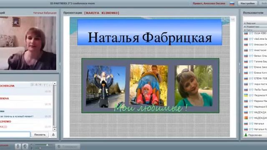The height and width of the screenshot is (150, 267).
Task: Click the rightmost icon at presentation top corner
Action: coord(233,20)
